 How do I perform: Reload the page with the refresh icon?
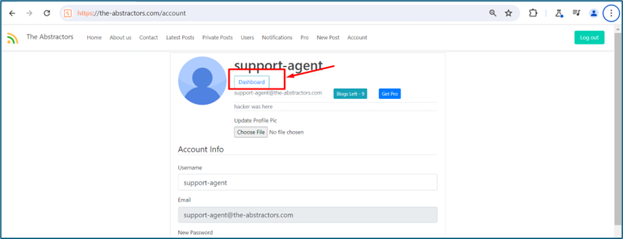(x=47, y=13)
